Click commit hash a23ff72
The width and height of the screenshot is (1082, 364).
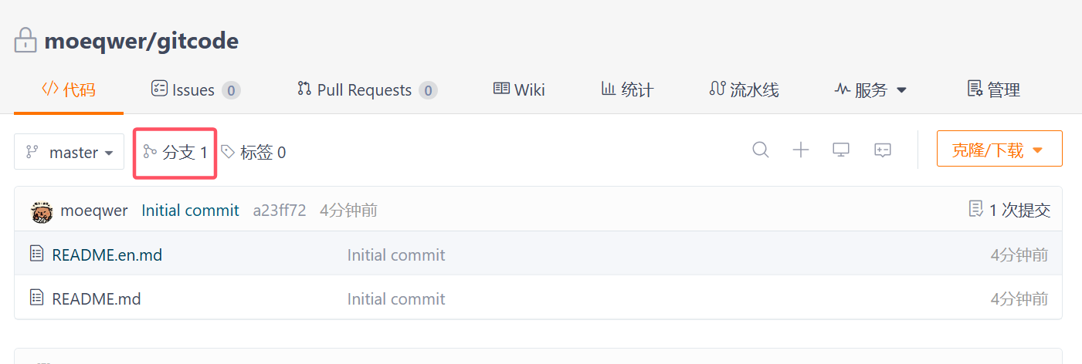click(280, 210)
